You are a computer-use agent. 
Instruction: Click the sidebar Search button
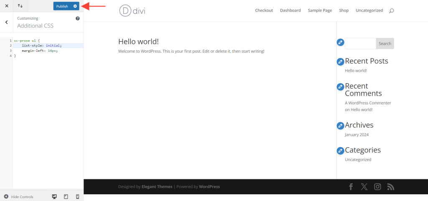385,43
